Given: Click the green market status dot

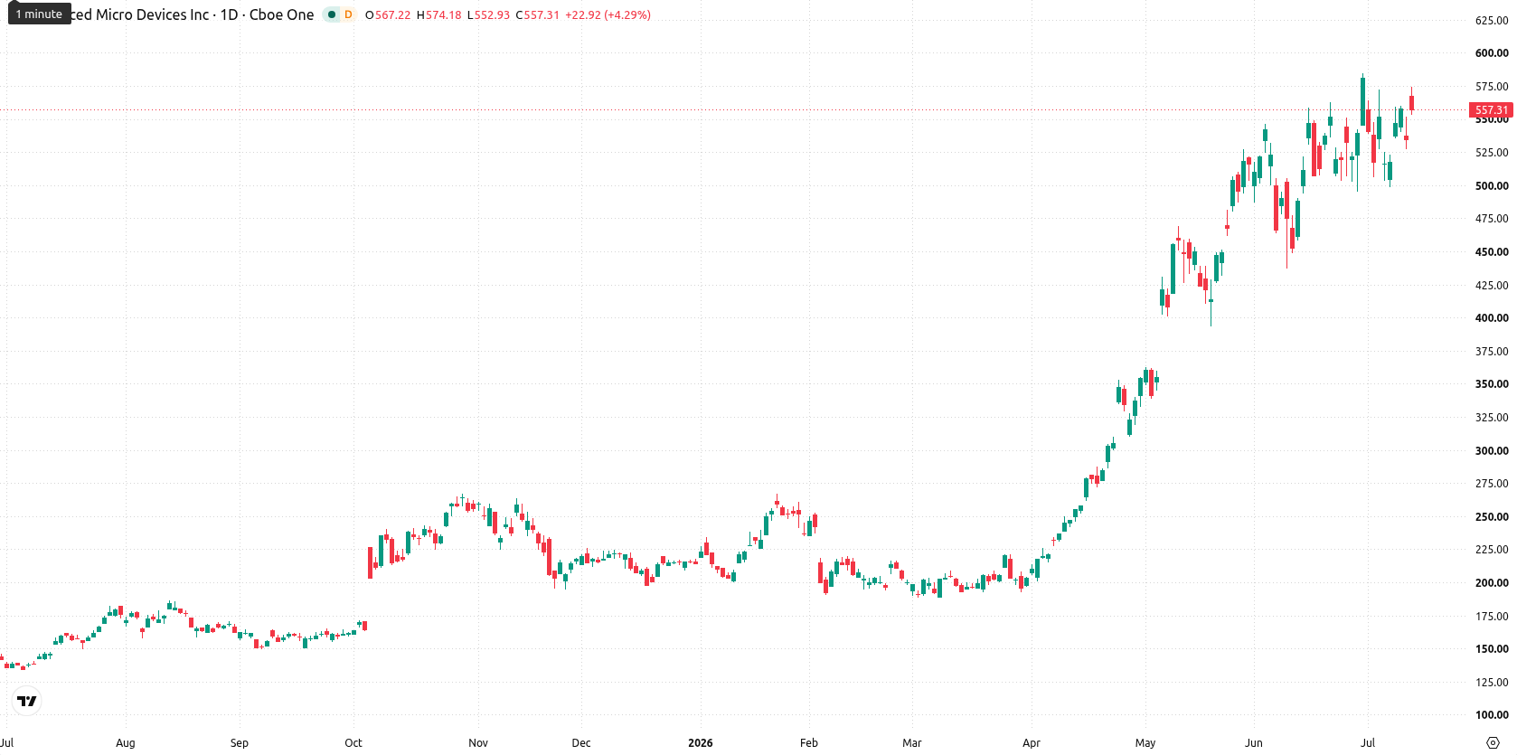Looking at the screenshot, I should point(332,14).
